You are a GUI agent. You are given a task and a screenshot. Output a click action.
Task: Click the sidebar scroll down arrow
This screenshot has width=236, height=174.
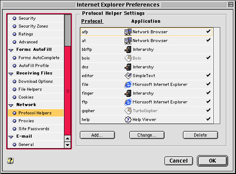[x=68, y=145]
